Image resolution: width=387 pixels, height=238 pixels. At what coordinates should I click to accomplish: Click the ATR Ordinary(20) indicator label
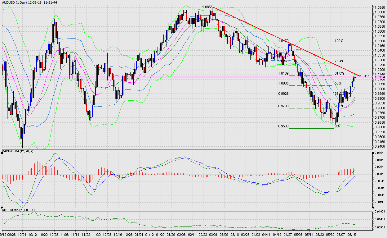18,210
